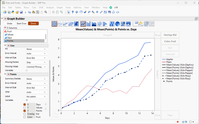199x124 pixels.
Task: Toggle the checkbox in the status bar
Action: tap(190, 122)
